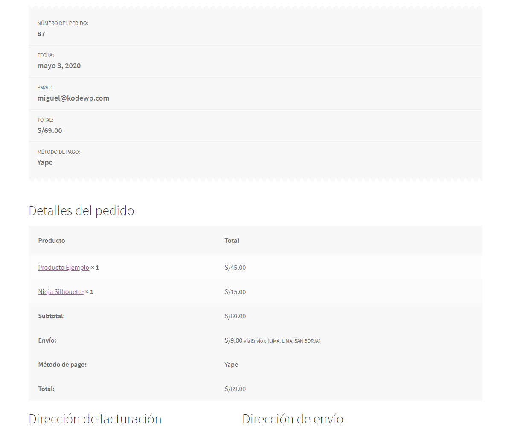Select the email miguel@kodewp.com
This screenshot has width=512, height=426.
(x=73, y=98)
